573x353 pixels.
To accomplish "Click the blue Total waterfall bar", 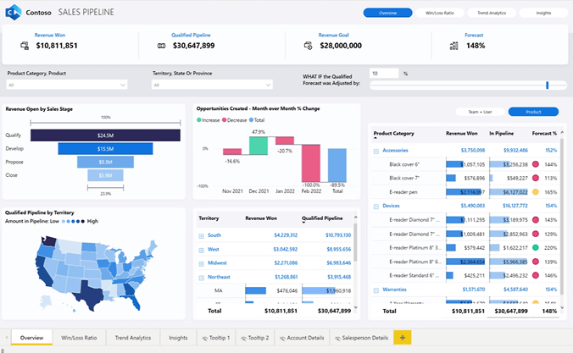I will click(337, 165).
